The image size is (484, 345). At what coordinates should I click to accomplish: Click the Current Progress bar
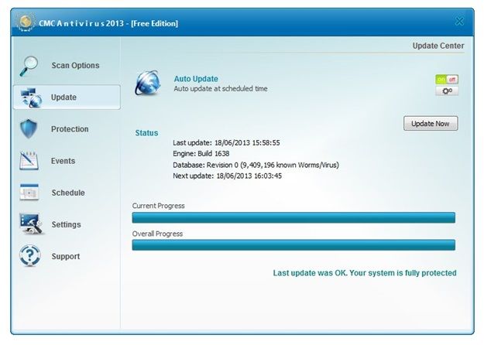point(293,217)
